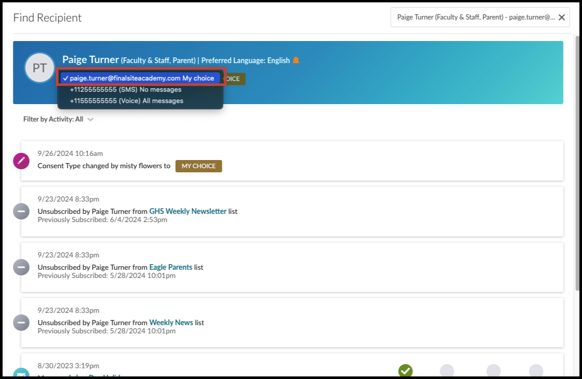Click Consent Type changed by misty flowers text

(104, 166)
